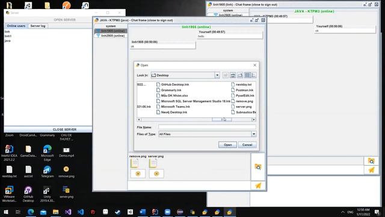Click the Home folder icon in Open dialog

(233, 75)
